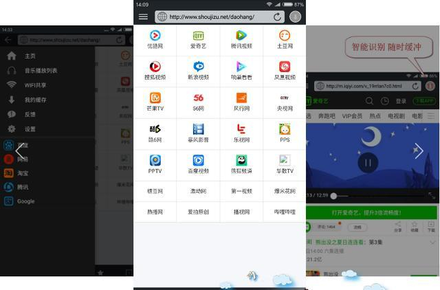Viewport: 440px width, 290px height.
Task: Select 设置 settings in the left drawer
Action: coord(47,129)
